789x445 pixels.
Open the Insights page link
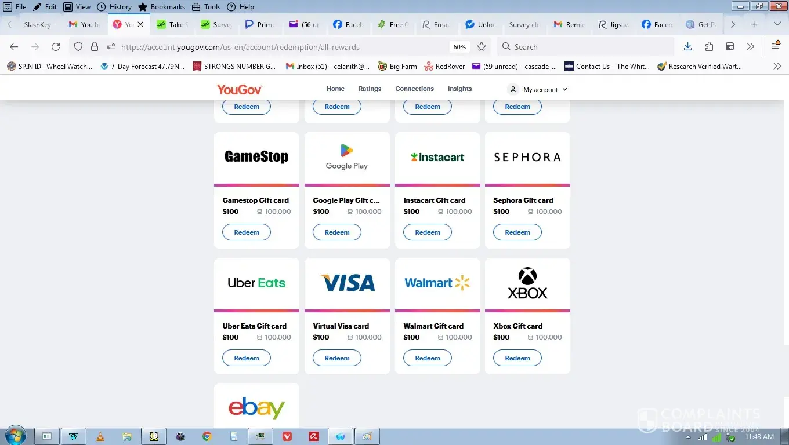(460, 89)
